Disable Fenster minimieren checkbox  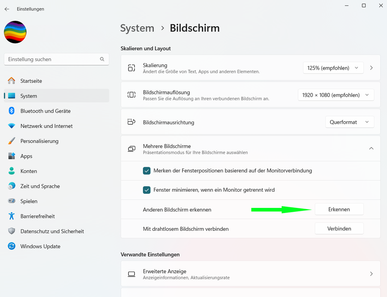(x=147, y=190)
